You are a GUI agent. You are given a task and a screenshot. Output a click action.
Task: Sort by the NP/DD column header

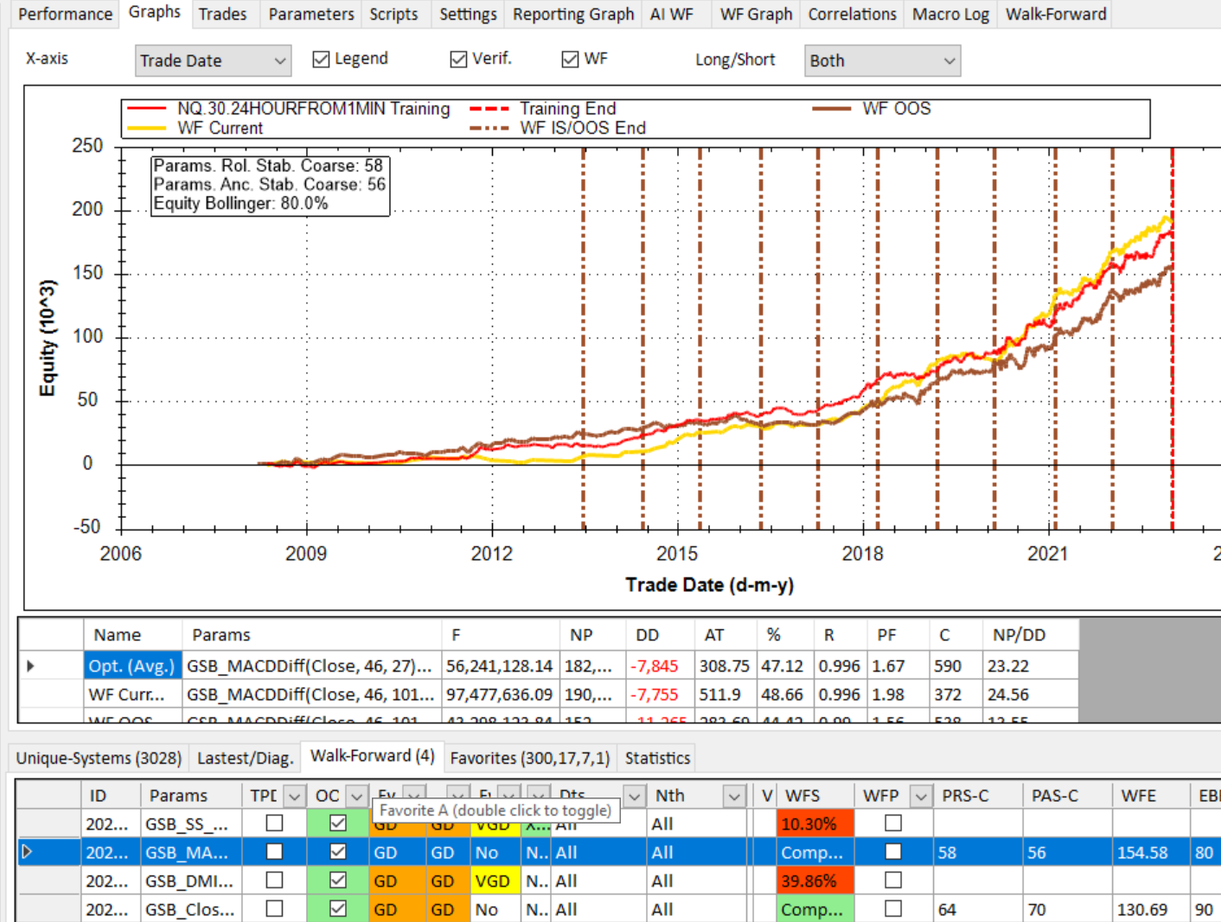(x=1019, y=635)
